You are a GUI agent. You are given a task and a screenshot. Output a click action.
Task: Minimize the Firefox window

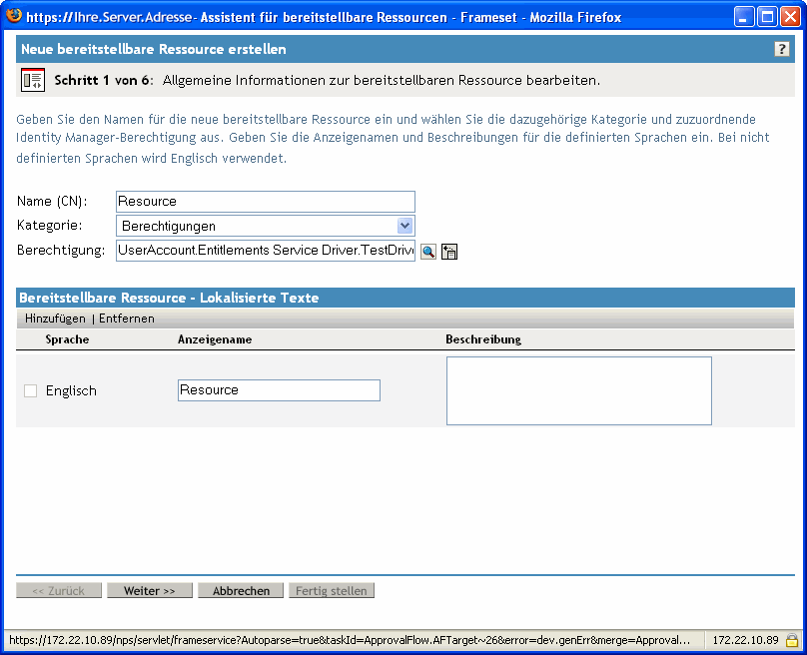744,17
